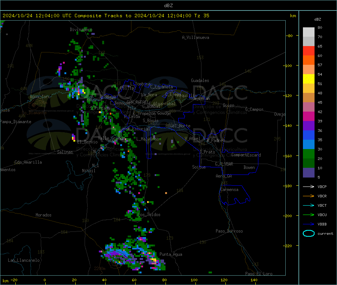Click the magenta echo west of El_Desvio
This screenshot has height=285, width=337.
pos(73,137)
